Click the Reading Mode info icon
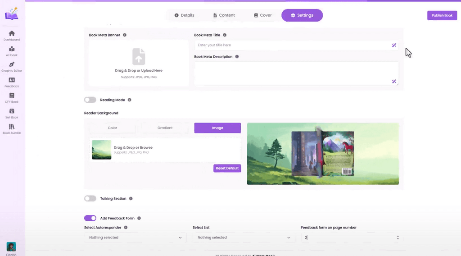 click(129, 100)
